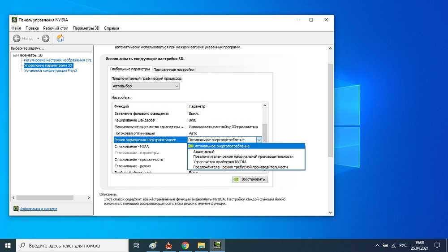Switch to the Программные настройки tab

(174, 70)
